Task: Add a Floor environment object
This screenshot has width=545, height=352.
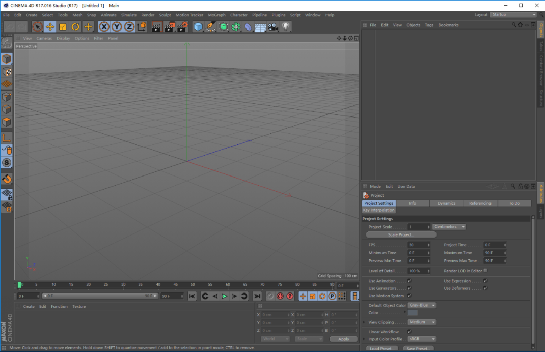Action: click(260, 27)
